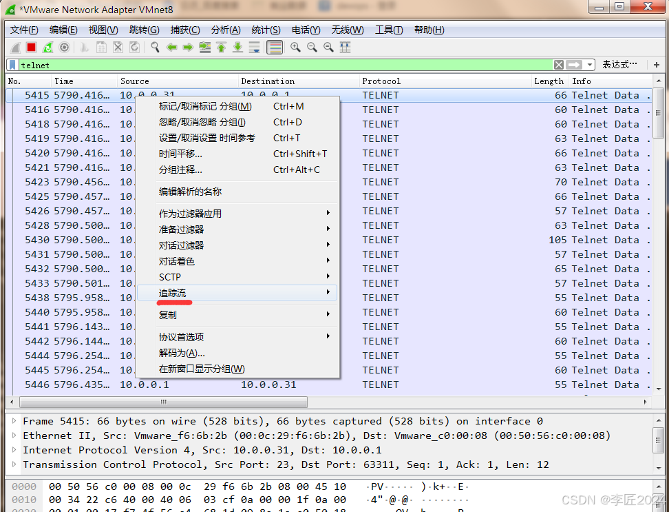Image resolution: width=669 pixels, height=512 pixels.
Task: Go back to previous packet arrow
Action: click(171, 48)
